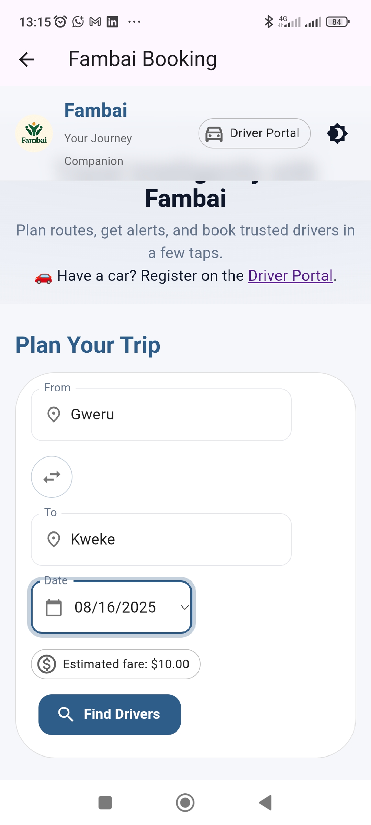Click the location pin in To field
Image resolution: width=371 pixels, height=825 pixels.
click(54, 539)
